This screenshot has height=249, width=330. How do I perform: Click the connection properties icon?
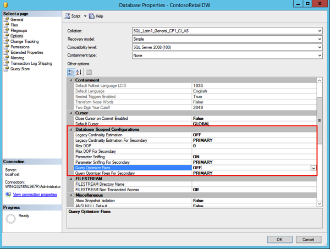(8, 195)
